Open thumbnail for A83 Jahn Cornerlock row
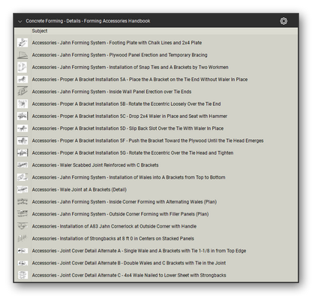 (22, 226)
